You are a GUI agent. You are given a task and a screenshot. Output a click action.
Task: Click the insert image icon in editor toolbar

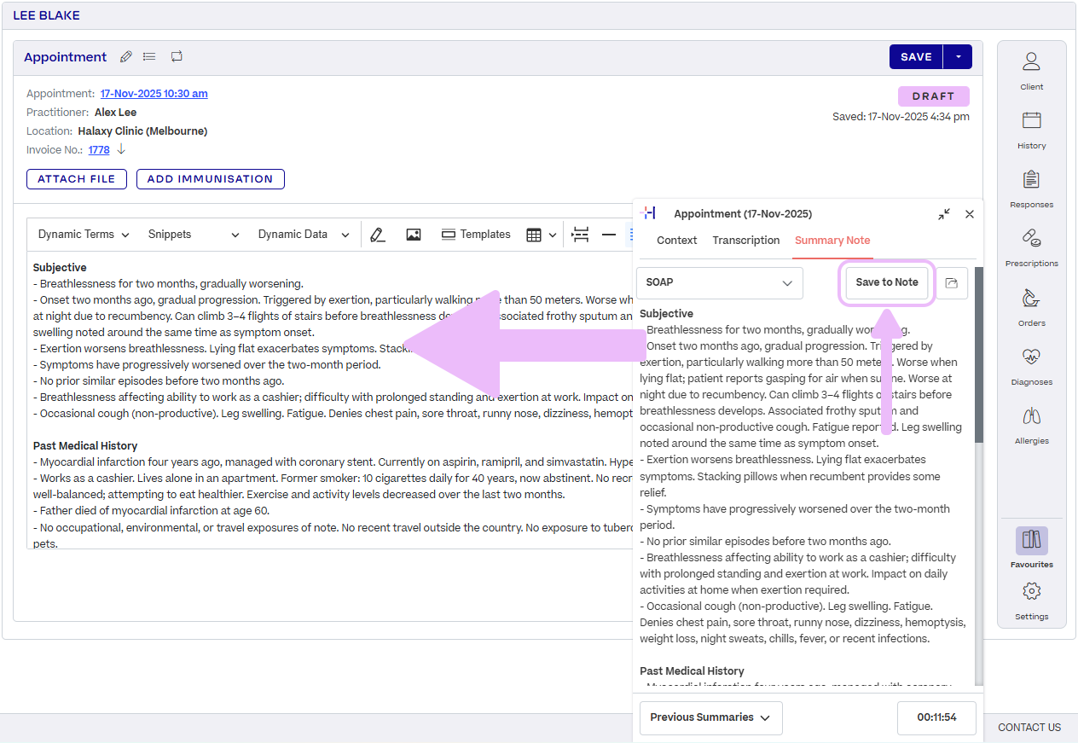[x=414, y=235]
